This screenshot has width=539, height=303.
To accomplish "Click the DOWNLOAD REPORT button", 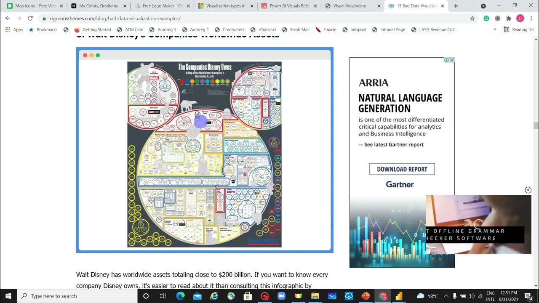I will [402, 169].
